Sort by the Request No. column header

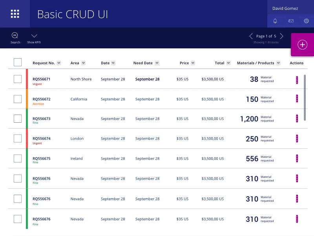click(43, 63)
